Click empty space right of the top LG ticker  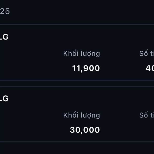(x=77, y=37)
